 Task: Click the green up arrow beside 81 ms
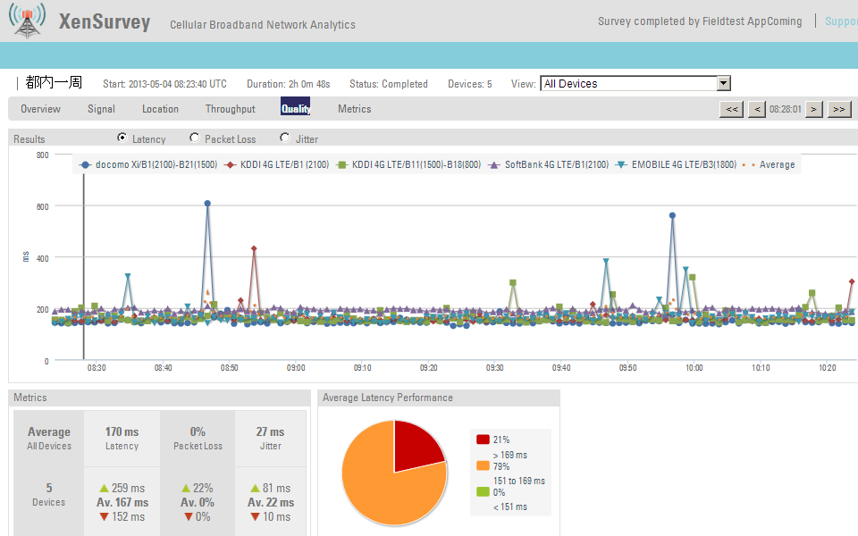(x=255, y=488)
